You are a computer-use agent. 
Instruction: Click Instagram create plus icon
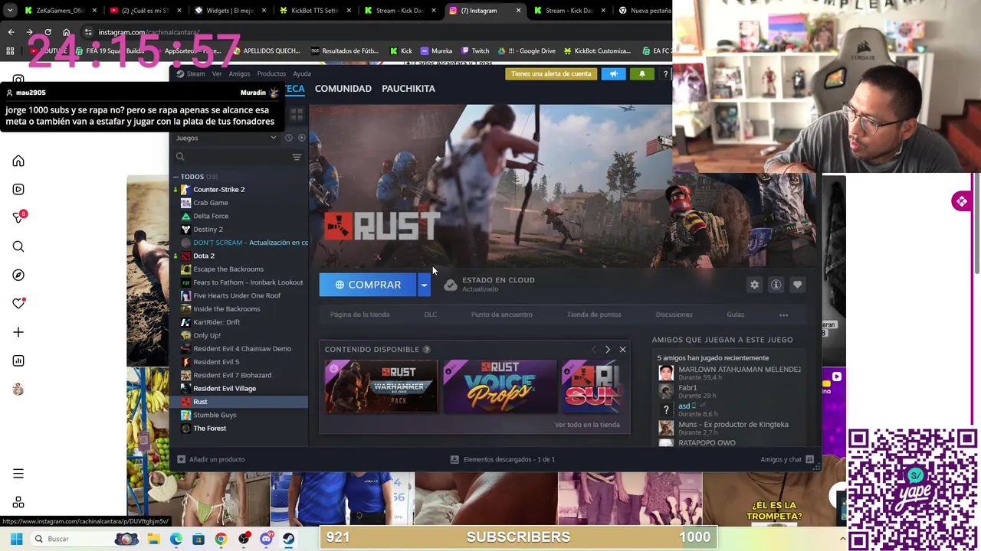pyautogui.click(x=18, y=332)
